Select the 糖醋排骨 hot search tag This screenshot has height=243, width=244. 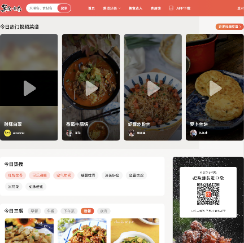[88, 175]
